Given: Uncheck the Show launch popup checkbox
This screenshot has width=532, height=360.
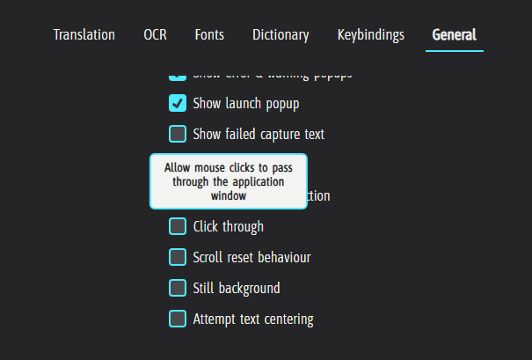Looking at the screenshot, I should (x=178, y=104).
